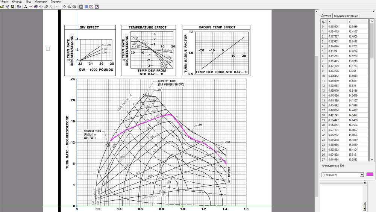The width and height of the screenshot is (376, 212).
Task: Select the set axes tool icon
Action: click(26, 7)
